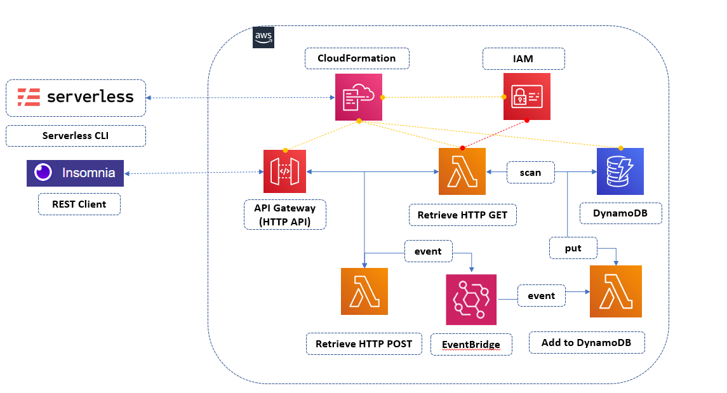This screenshot has width=727, height=393.
Task: Click the API Gateway icon
Action: (x=284, y=172)
